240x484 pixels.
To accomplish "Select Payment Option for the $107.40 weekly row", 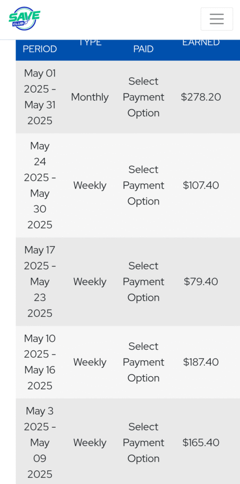I will 143,185.
